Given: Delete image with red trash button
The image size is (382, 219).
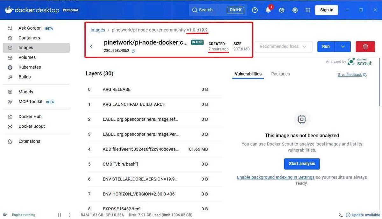Looking at the screenshot, I should click(x=365, y=46).
